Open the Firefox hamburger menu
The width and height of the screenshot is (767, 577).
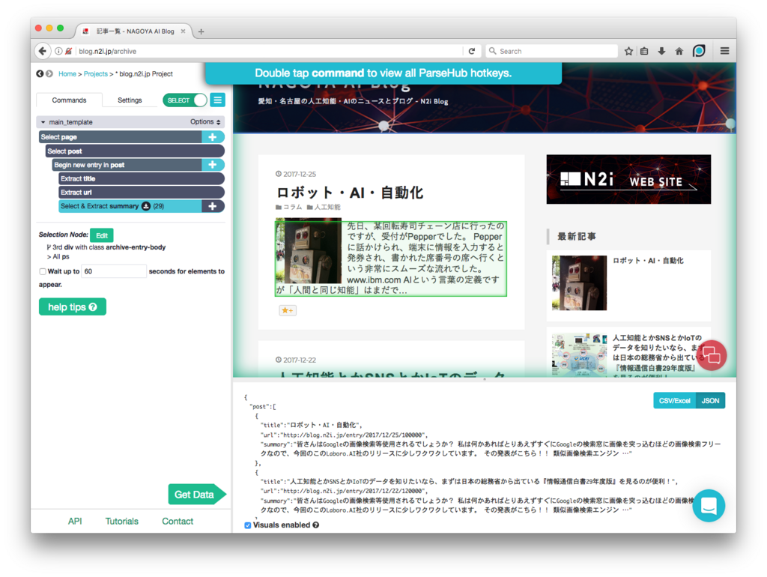click(x=724, y=51)
